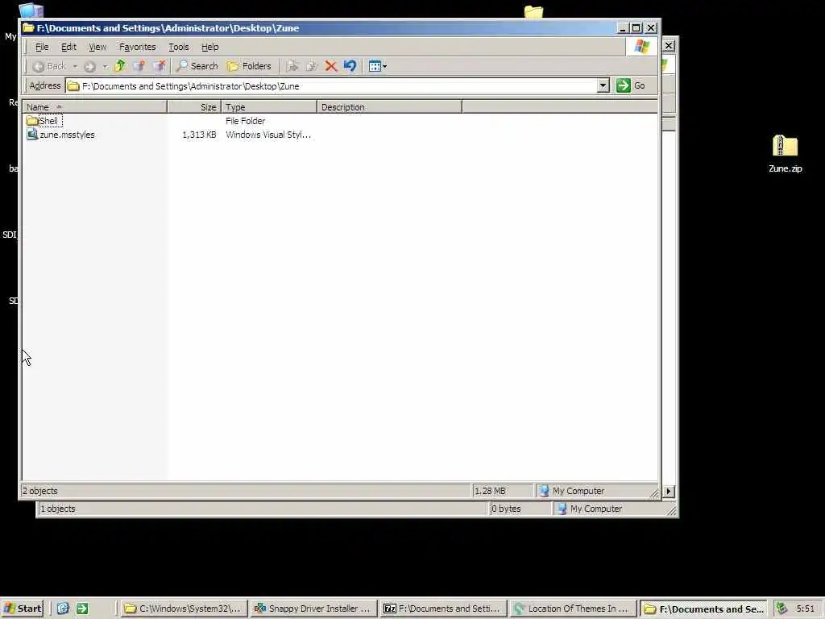This screenshot has height=619, width=825.
Task: Click the 0 bytes status in back window
Action: 506,509
